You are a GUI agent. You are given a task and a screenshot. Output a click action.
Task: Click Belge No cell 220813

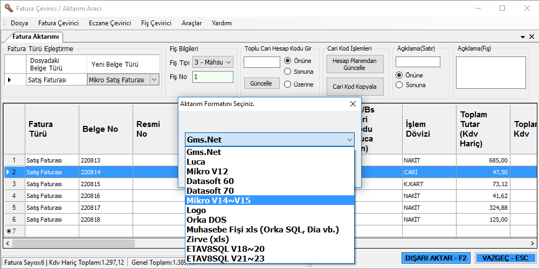106,160
